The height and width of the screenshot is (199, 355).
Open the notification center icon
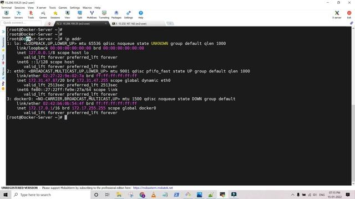[x=348, y=195]
